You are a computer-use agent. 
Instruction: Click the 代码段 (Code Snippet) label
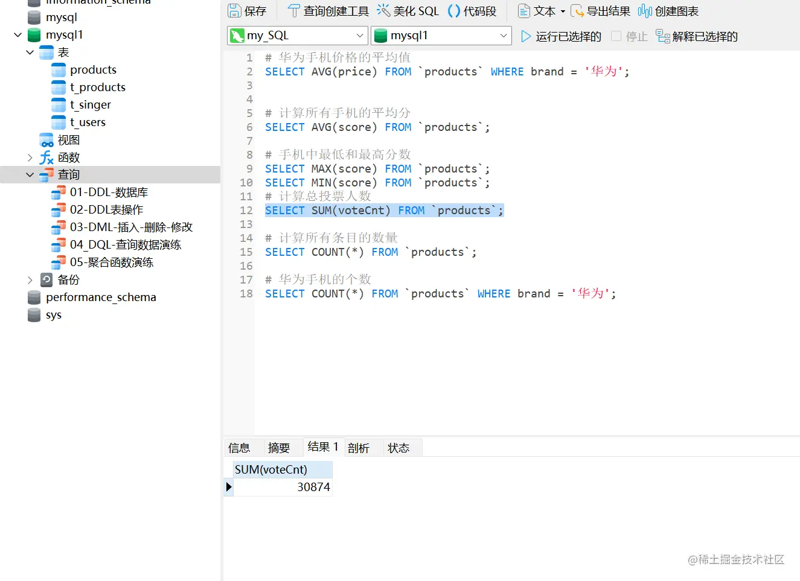[480, 11]
